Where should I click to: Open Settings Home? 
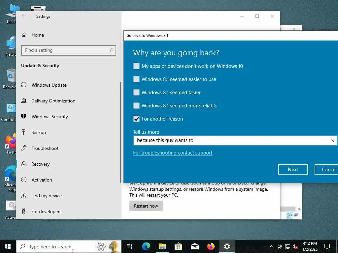pos(38,35)
